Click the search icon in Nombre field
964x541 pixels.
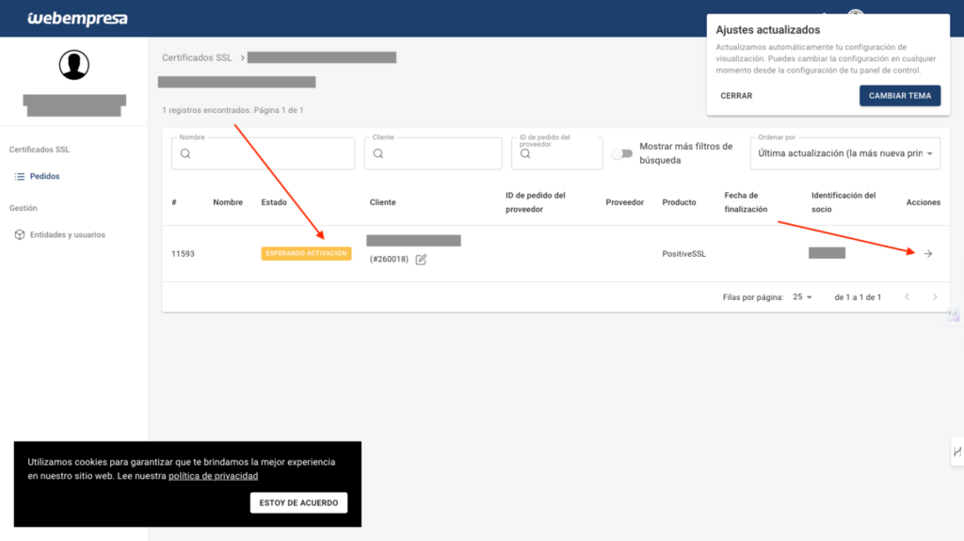coord(185,153)
